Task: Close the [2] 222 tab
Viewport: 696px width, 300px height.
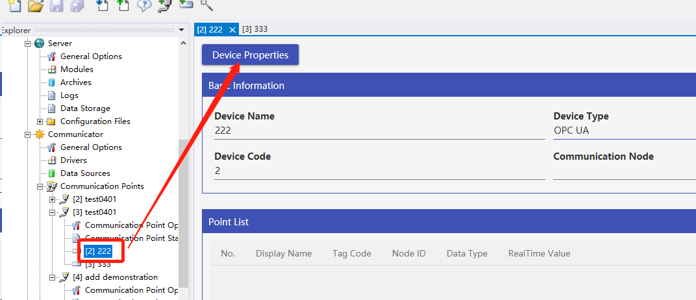Action: 232,30
